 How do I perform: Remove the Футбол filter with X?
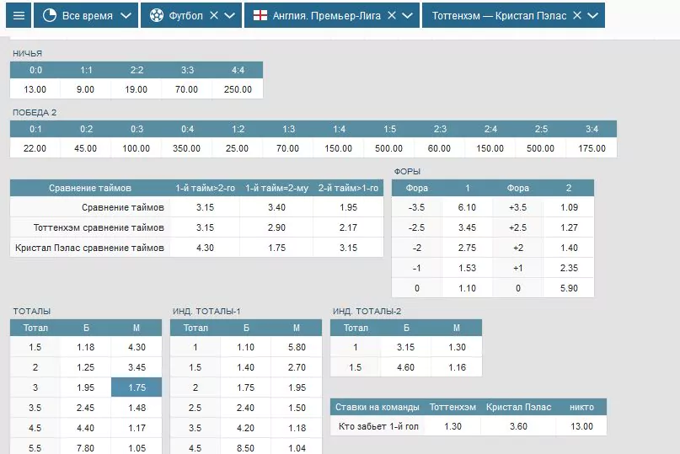click(x=214, y=16)
